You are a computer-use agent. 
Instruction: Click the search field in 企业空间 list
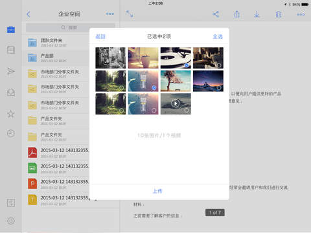70,28
